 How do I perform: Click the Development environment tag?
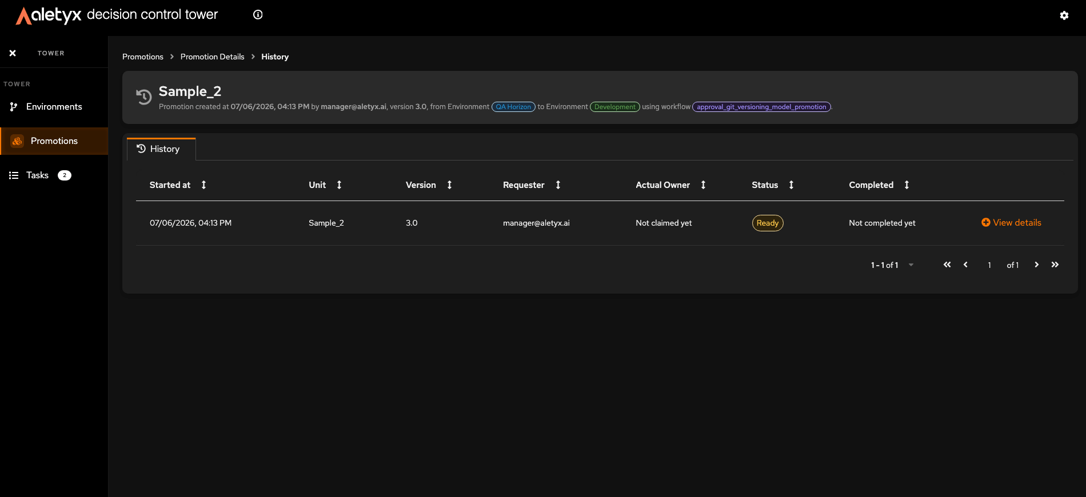(614, 107)
